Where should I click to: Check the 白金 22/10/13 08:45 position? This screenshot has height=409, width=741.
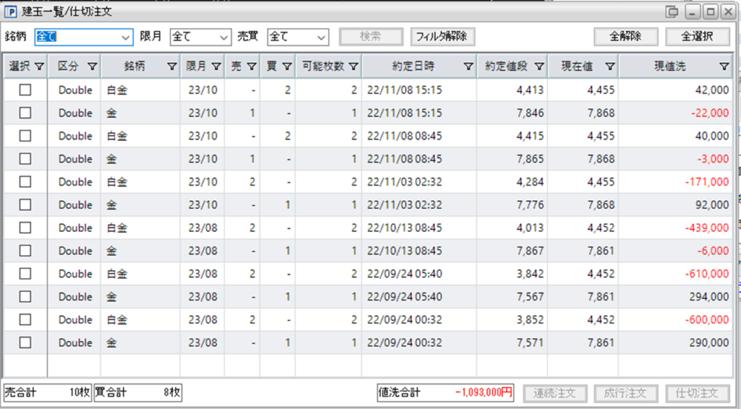[25, 228]
